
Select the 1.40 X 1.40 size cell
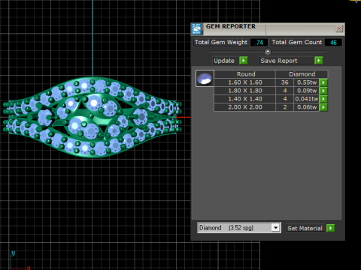tap(245, 99)
